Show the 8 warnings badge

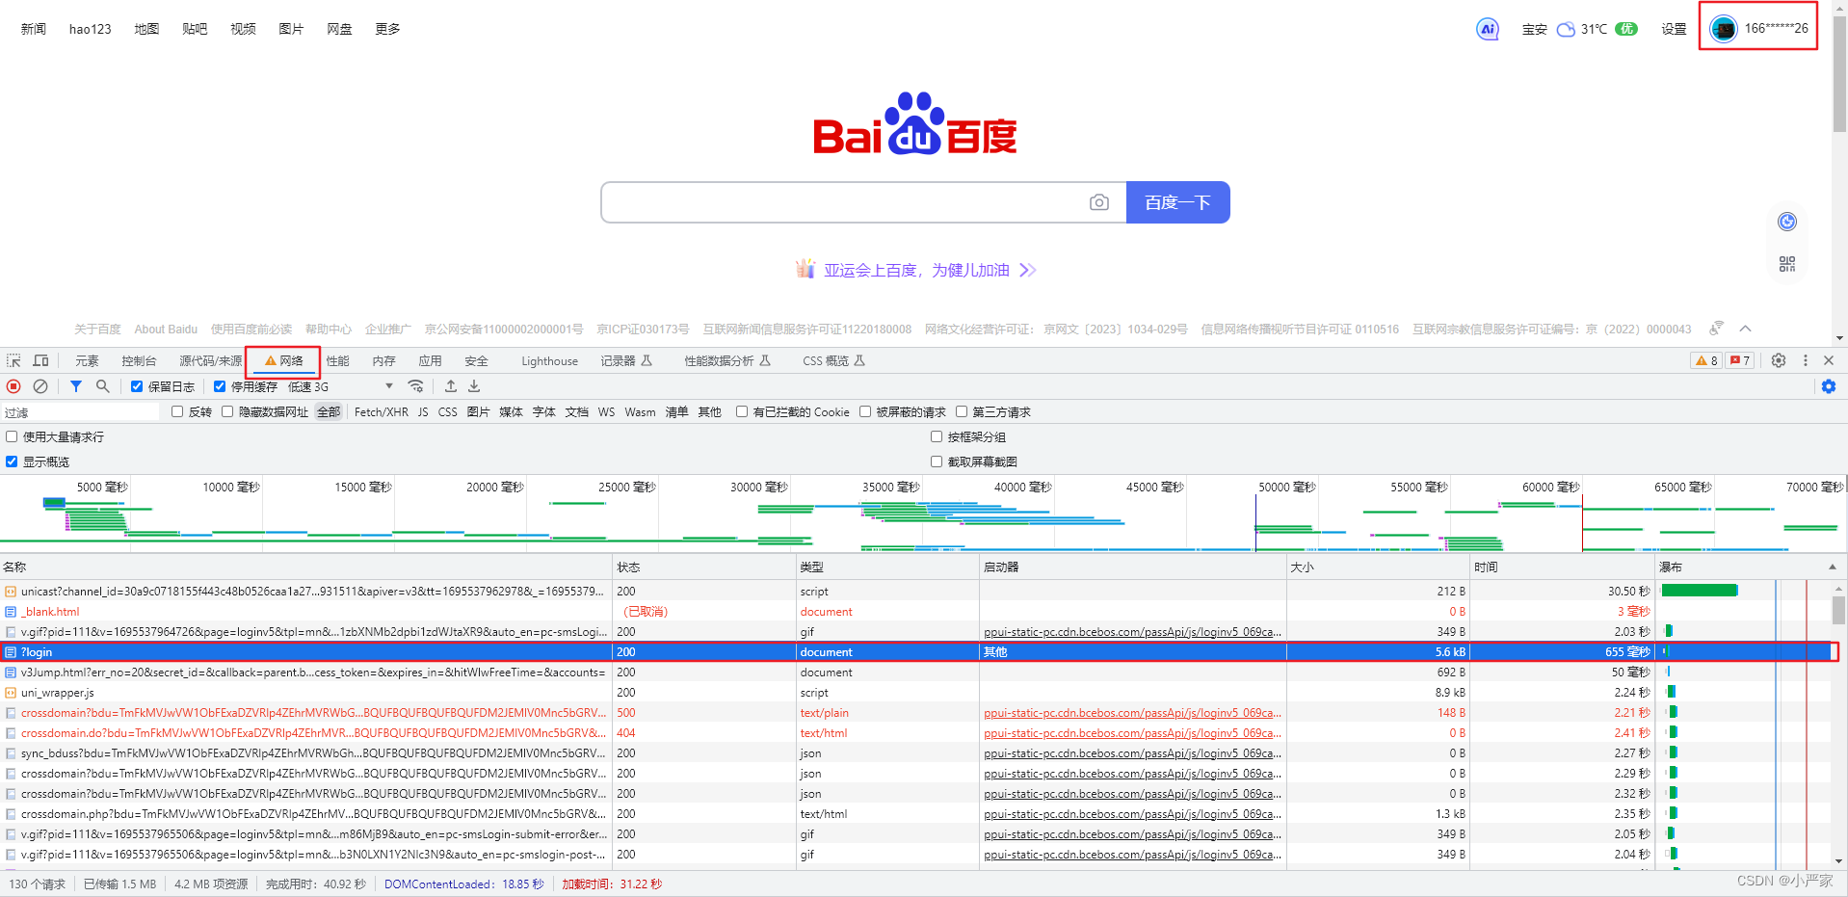tap(1706, 360)
